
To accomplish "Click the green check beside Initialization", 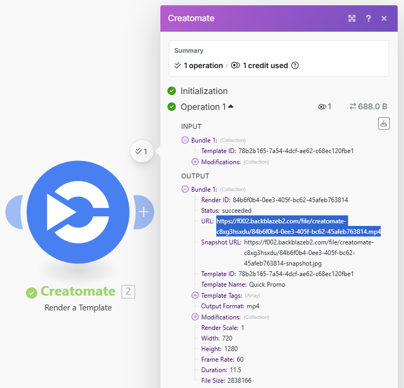I will tap(171, 91).
